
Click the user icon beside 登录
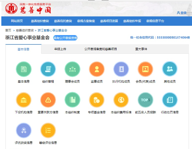(x=178, y=13)
